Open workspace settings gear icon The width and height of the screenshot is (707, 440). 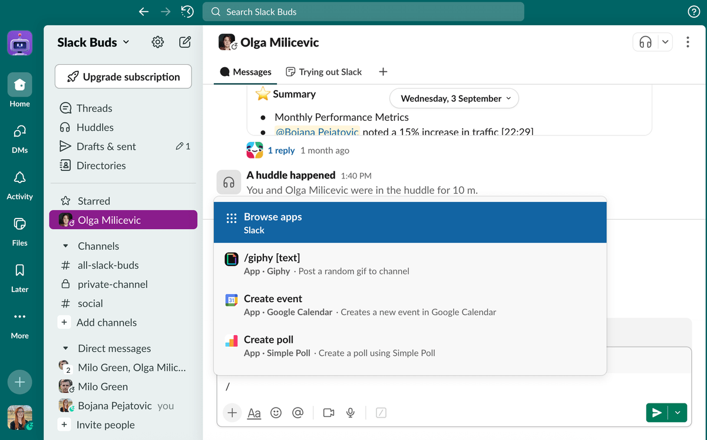(x=157, y=42)
